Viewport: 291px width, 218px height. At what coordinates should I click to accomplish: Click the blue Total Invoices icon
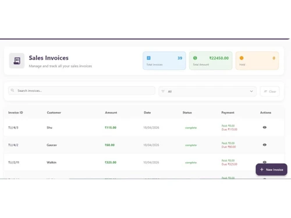click(148, 58)
